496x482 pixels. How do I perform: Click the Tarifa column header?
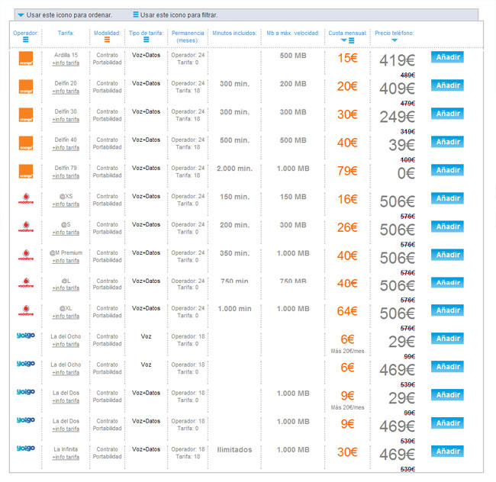coord(66,33)
